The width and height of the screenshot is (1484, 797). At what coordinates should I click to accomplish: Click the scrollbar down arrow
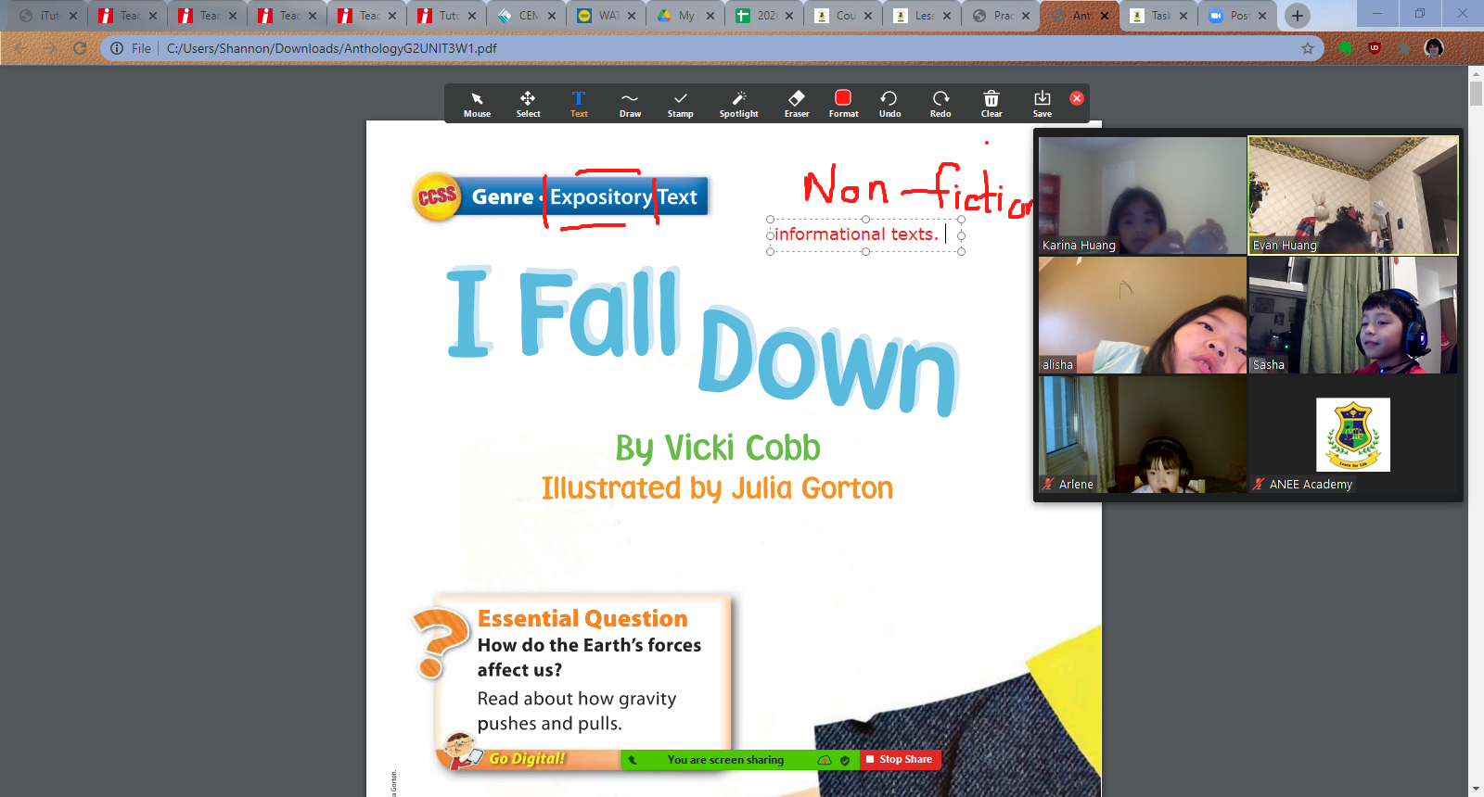click(1476, 789)
